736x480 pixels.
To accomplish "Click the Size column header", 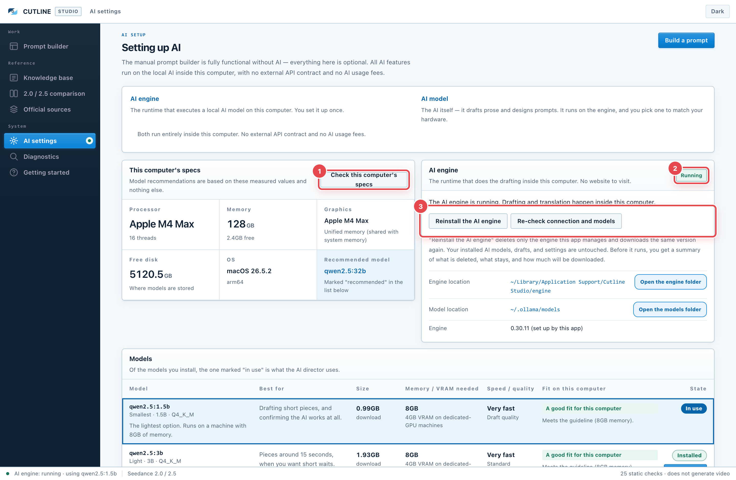I will coord(362,389).
